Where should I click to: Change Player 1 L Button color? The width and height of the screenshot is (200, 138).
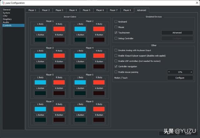[40, 40]
